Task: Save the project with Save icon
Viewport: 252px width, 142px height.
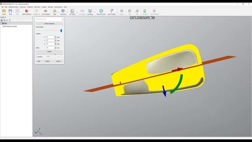Action: 10,11
